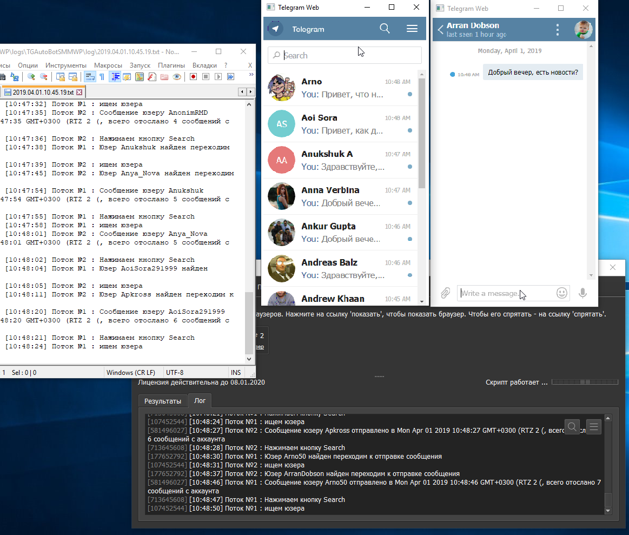Switch to the Результаты tab
629x535 pixels.
point(162,401)
